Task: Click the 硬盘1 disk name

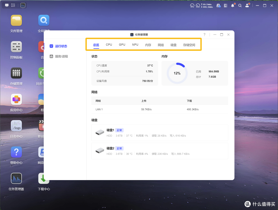Action: (x=110, y=130)
